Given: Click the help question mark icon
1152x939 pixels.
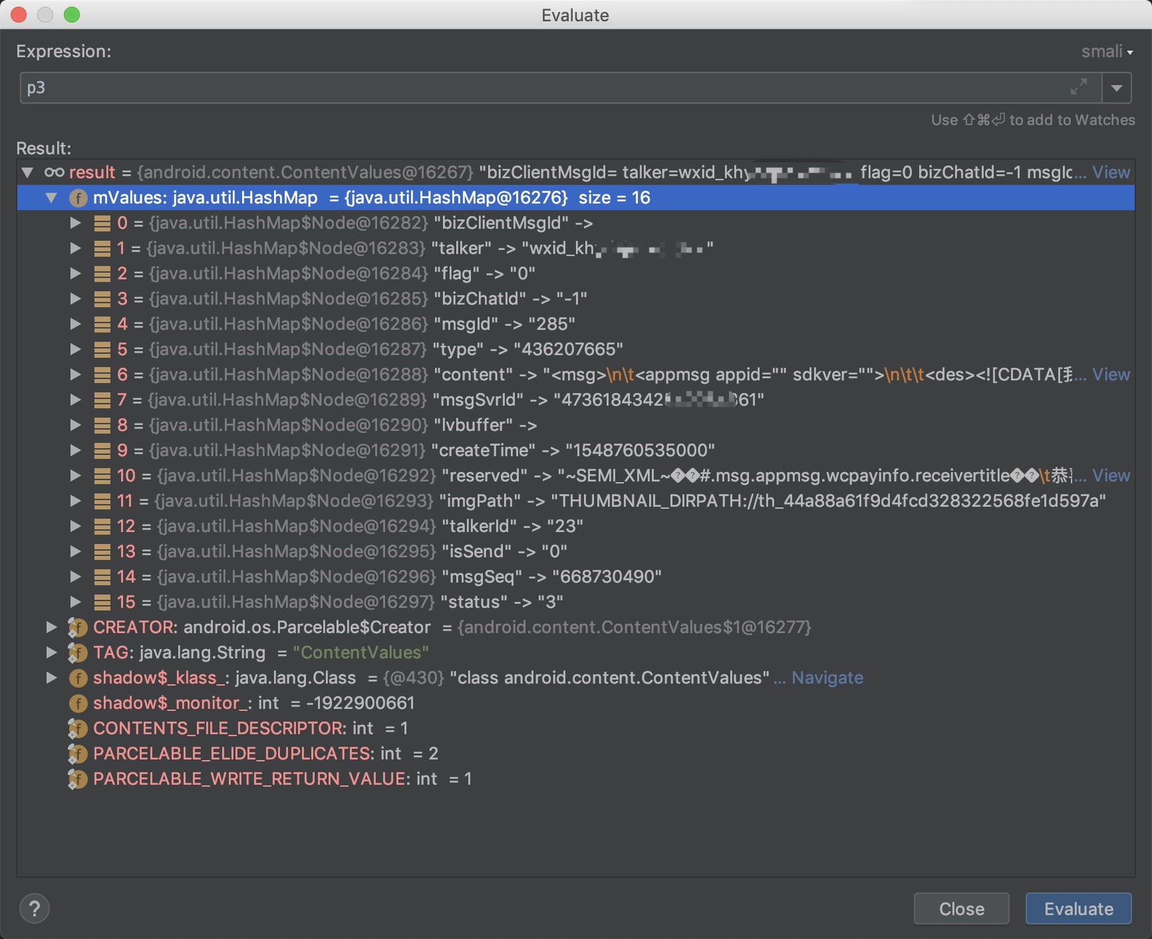Looking at the screenshot, I should click(35, 908).
